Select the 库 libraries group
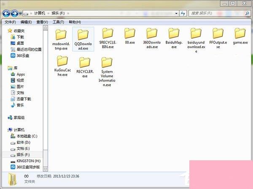This screenshot has height=189, width=253. pyautogui.click(x=13, y=68)
